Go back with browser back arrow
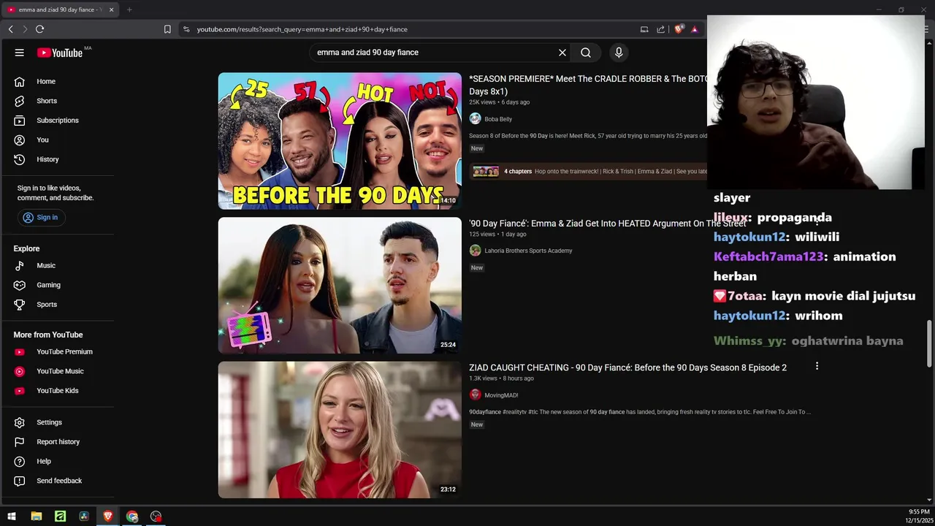Viewport: 935px width, 526px height. coord(10,29)
